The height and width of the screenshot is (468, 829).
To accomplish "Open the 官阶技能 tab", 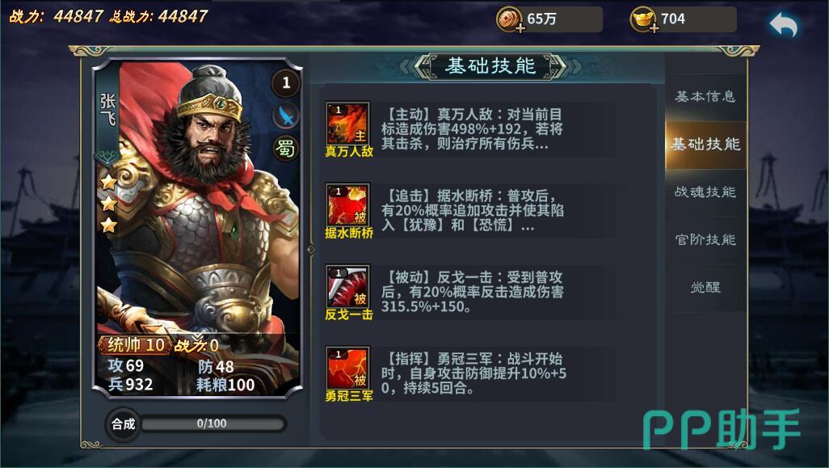I will pos(705,239).
